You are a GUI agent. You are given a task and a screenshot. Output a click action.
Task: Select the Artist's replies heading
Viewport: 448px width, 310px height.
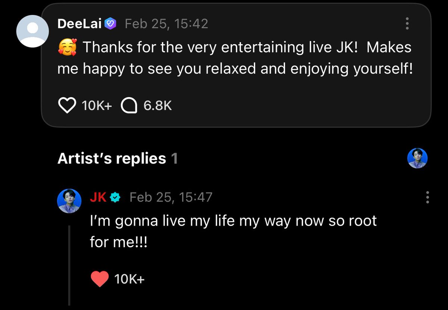tap(112, 159)
